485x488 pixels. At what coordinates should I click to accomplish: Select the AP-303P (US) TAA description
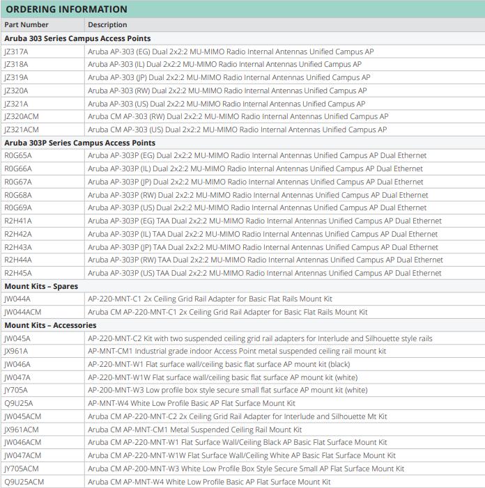click(x=265, y=274)
